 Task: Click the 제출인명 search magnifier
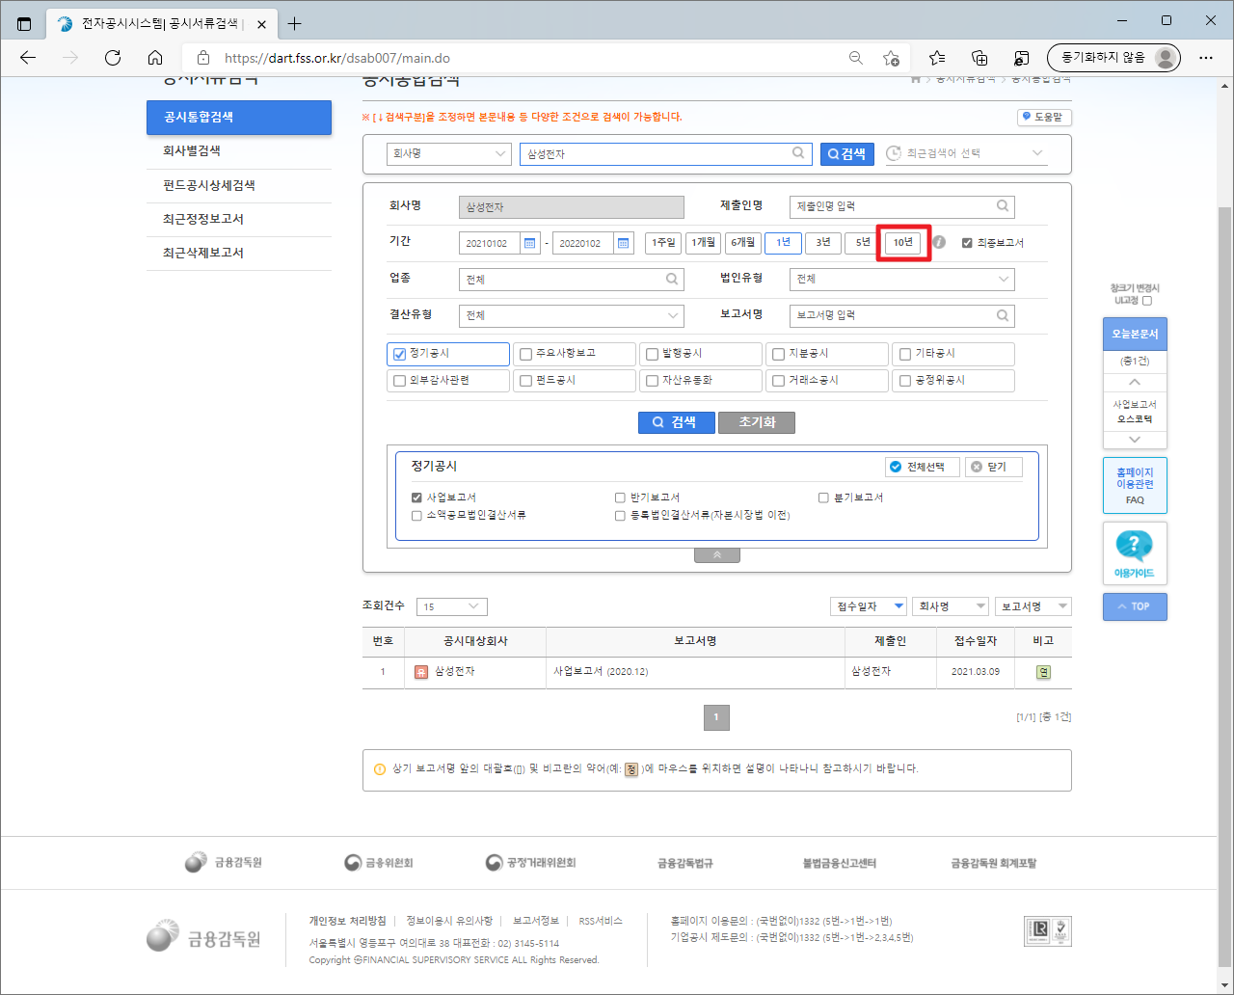(1003, 205)
